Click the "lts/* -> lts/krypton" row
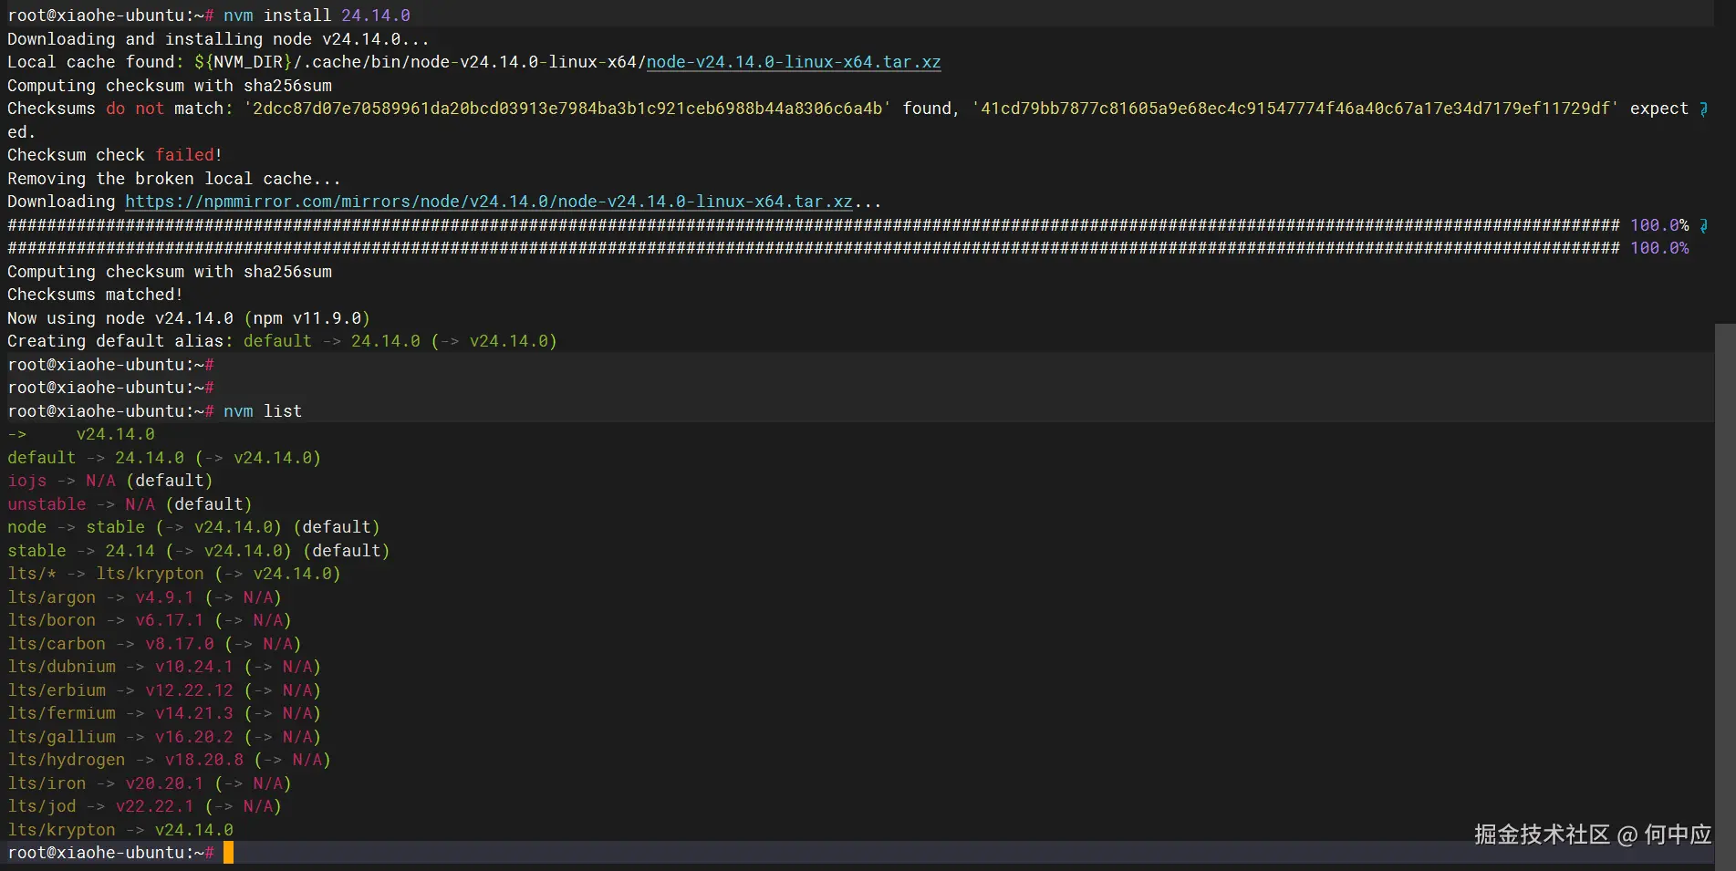The width and height of the screenshot is (1736, 871). click(x=174, y=574)
